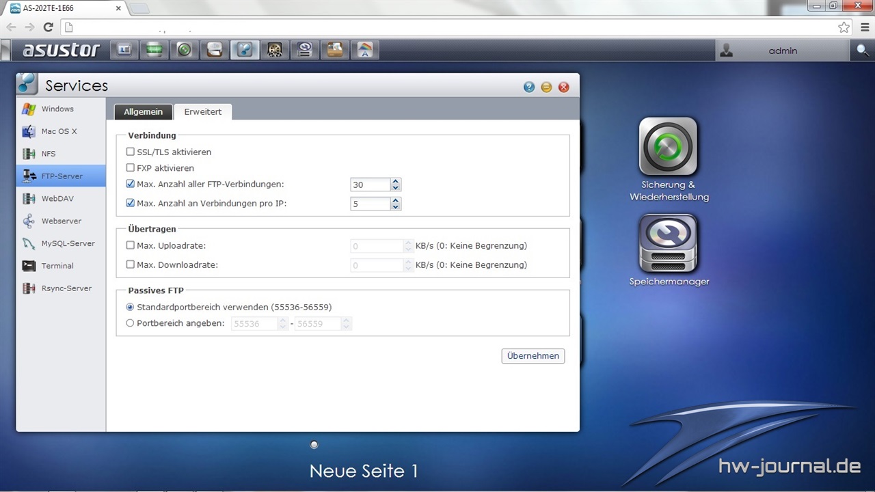The width and height of the screenshot is (875, 492).
Task: Switch to the Allgemein tab
Action: pyautogui.click(x=143, y=111)
